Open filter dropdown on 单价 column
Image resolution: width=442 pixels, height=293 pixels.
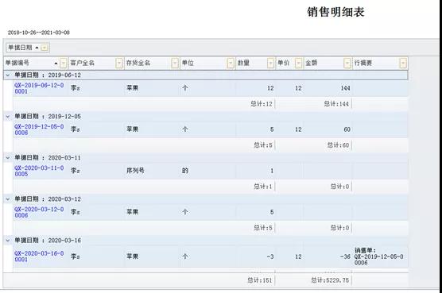pyautogui.click(x=299, y=63)
